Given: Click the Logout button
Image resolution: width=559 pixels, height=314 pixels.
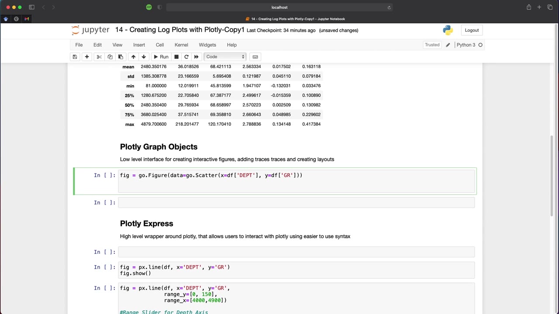Looking at the screenshot, I should 472,30.
